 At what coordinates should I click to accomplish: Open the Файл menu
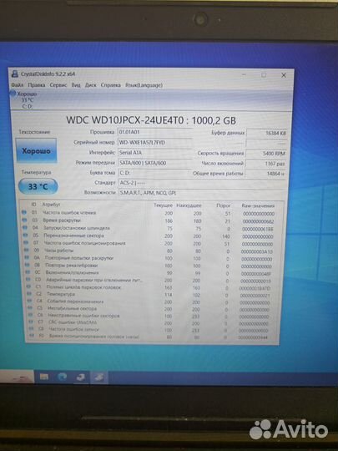tap(18, 85)
